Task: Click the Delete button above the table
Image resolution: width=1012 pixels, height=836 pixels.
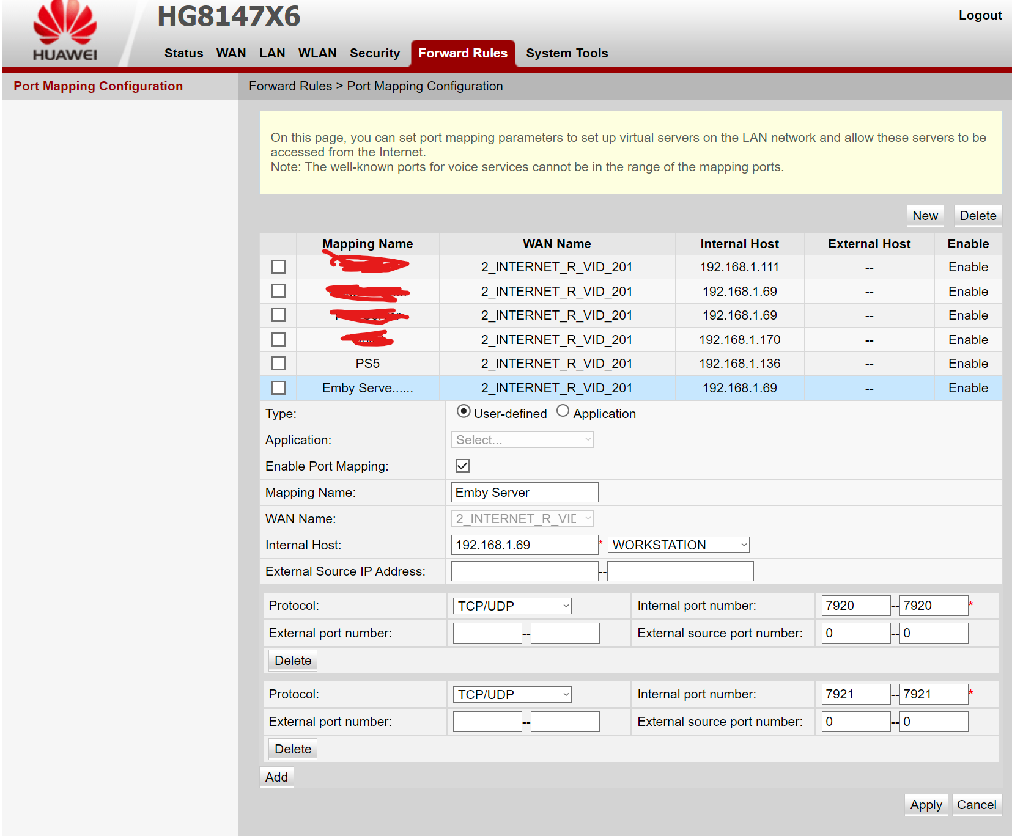Action: [978, 216]
